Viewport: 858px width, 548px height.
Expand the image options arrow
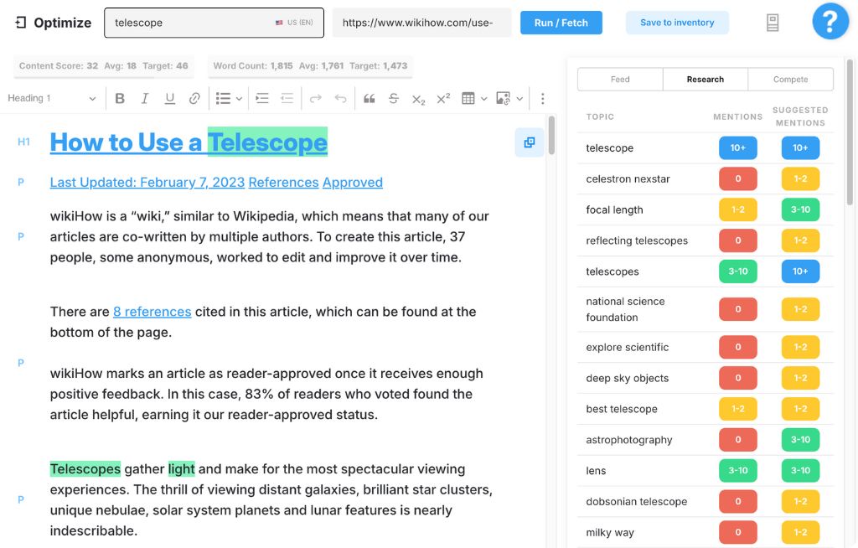coord(519,99)
